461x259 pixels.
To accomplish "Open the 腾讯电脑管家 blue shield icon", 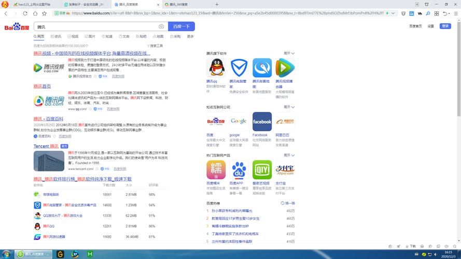I will (x=239, y=67).
